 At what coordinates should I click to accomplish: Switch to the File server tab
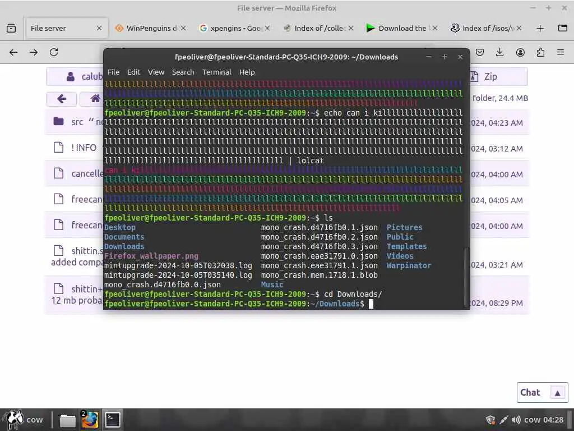(x=67, y=28)
